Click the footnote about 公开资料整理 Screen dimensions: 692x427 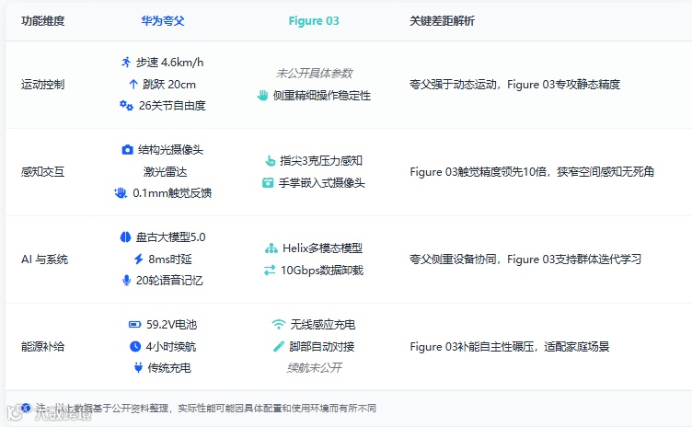[x=206, y=408]
